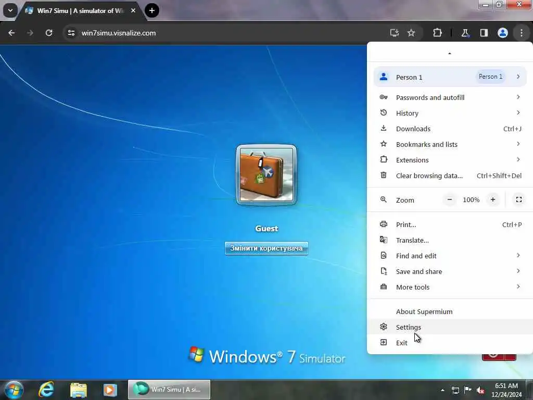Show hidden system tray icons
Screen dimensions: 533x400
[442, 390]
